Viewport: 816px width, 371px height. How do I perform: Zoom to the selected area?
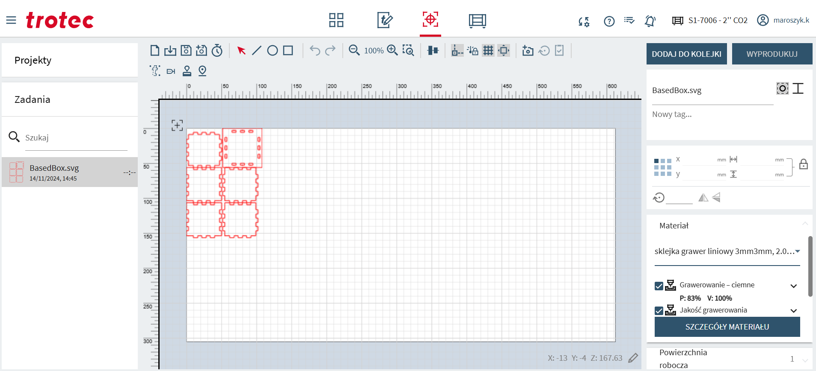tap(408, 50)
